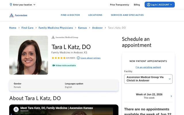Click the Week of Jun 22, 2026 label

pyautogui.click(x=149, y=95)
